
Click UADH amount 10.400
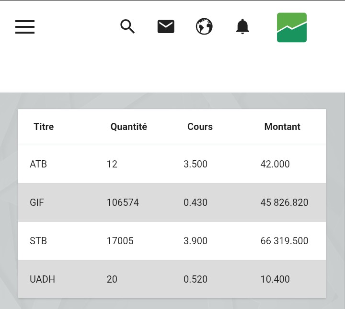[275, 279]
